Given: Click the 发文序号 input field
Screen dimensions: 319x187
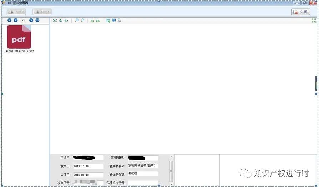Looking at the screenshot, I should click(88, 182).
